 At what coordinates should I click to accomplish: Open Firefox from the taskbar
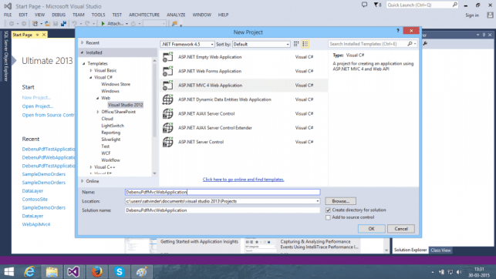point(96,272)
